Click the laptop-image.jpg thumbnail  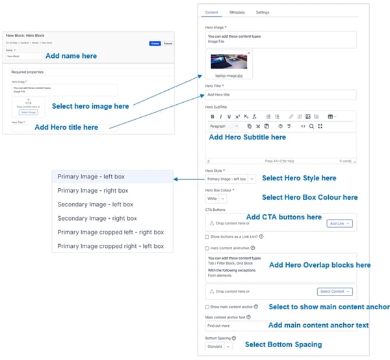(x=228, y=62)
